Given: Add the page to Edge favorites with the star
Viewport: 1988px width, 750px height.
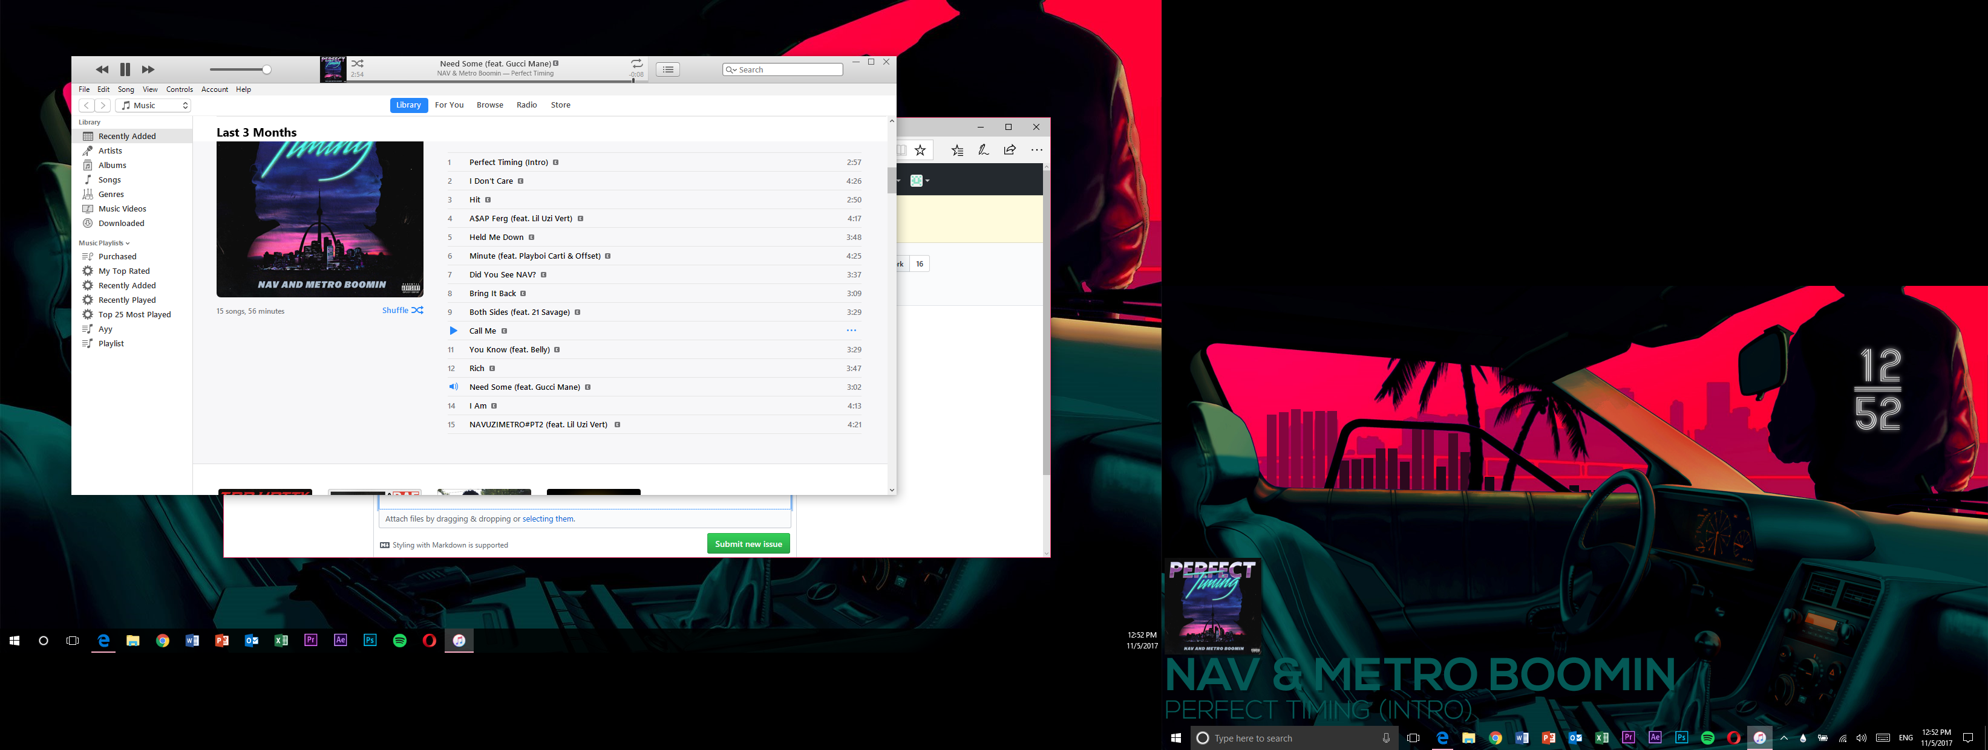Looking at the screenshot, I should [920, 149].
